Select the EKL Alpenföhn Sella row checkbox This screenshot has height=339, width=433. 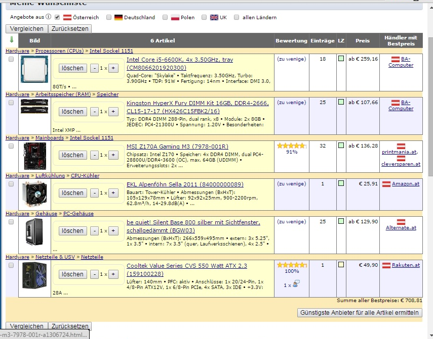pos(11,184)
